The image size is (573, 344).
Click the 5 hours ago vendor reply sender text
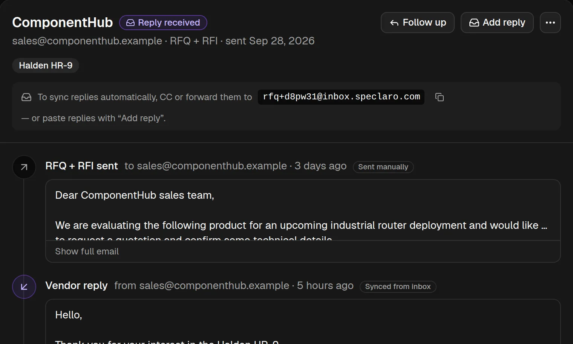click(x=234, y=286)
